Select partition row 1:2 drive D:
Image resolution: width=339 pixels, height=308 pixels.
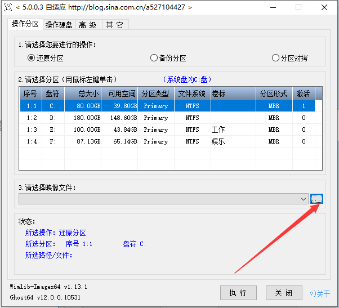tap(169, 118)
